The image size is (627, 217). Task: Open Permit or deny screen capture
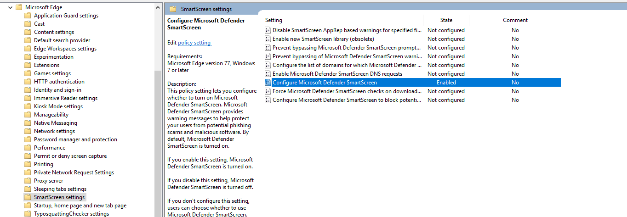70,156
